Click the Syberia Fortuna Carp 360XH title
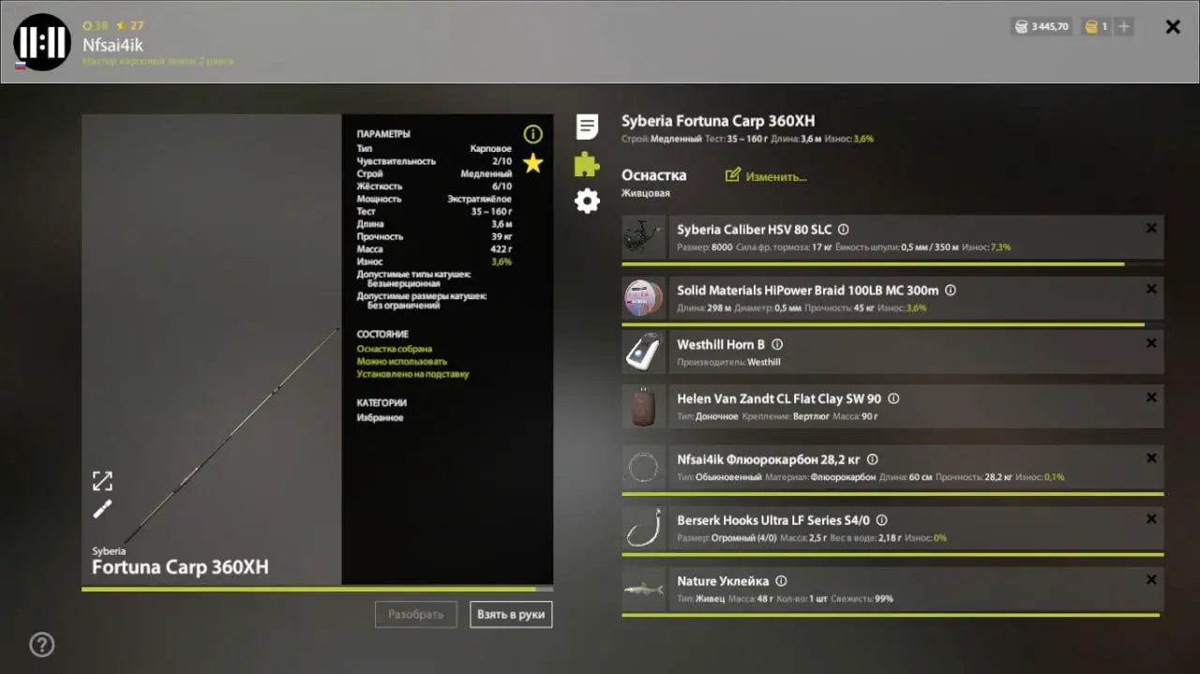Viewport: 1200px width, 674px height. [x=718, y=121]
